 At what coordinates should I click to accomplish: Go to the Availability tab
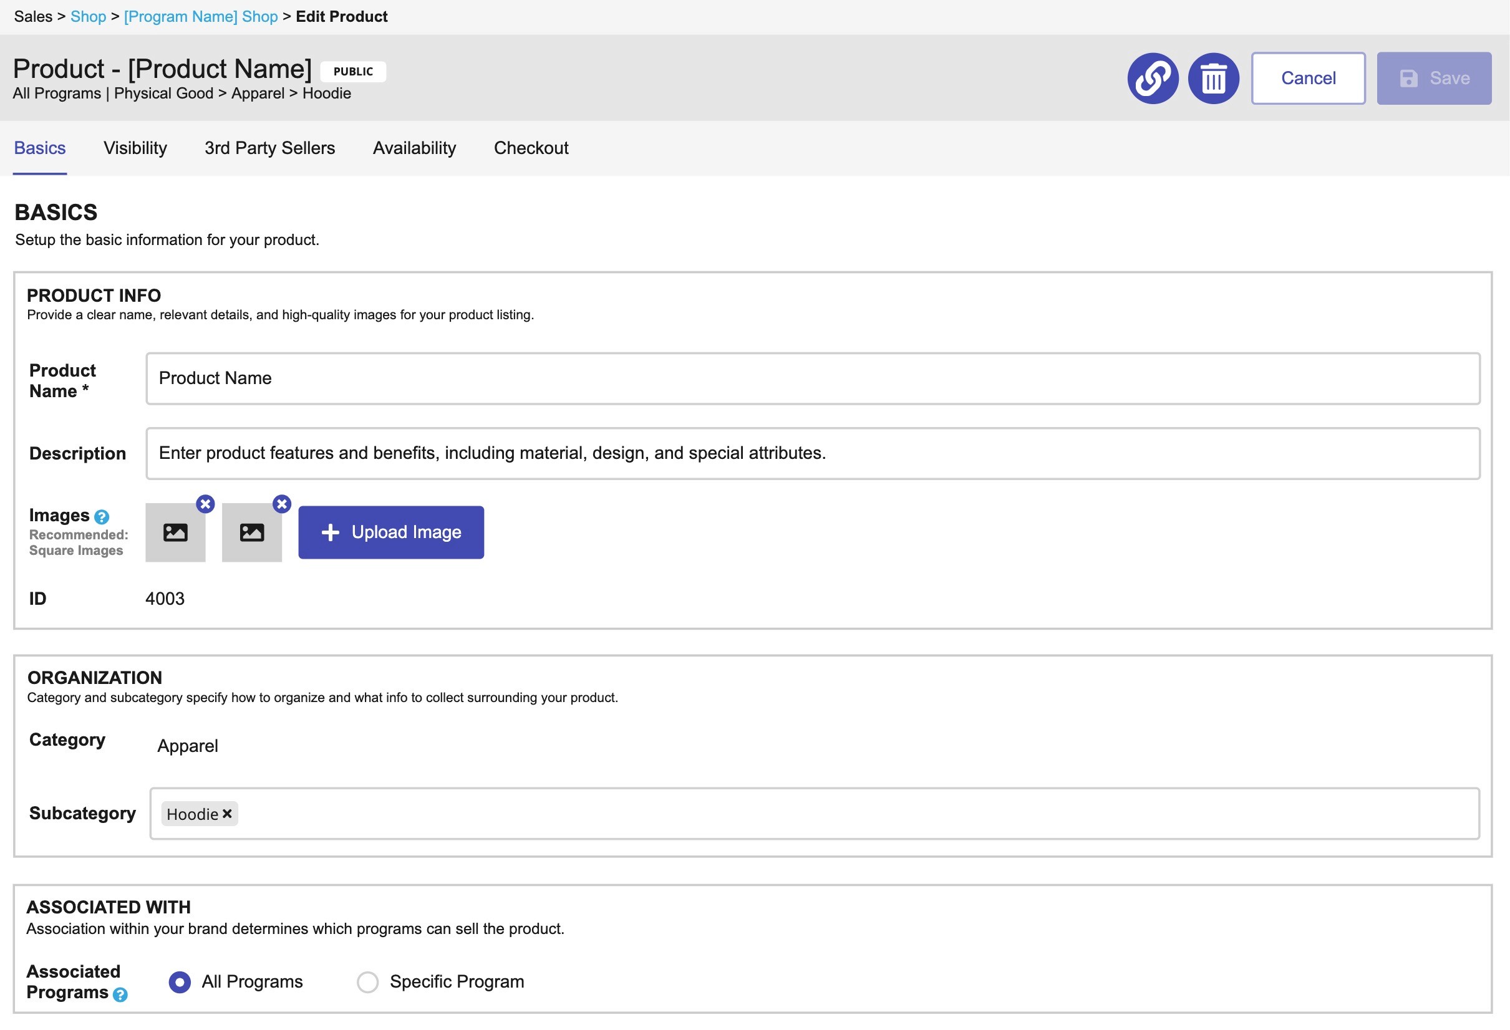[x=415, y=148]
